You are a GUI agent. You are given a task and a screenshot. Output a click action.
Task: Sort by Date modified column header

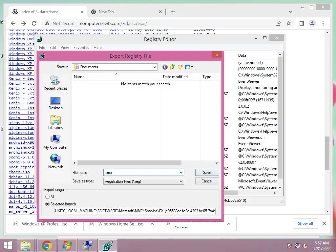[180, 77]
